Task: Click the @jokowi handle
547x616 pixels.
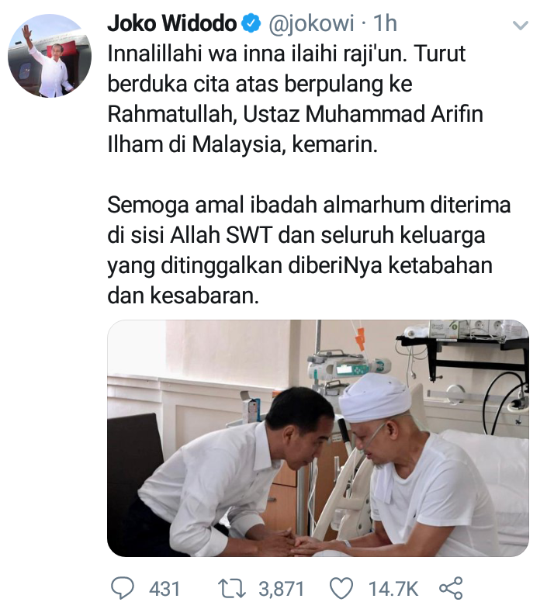Action: pos(311,23)
